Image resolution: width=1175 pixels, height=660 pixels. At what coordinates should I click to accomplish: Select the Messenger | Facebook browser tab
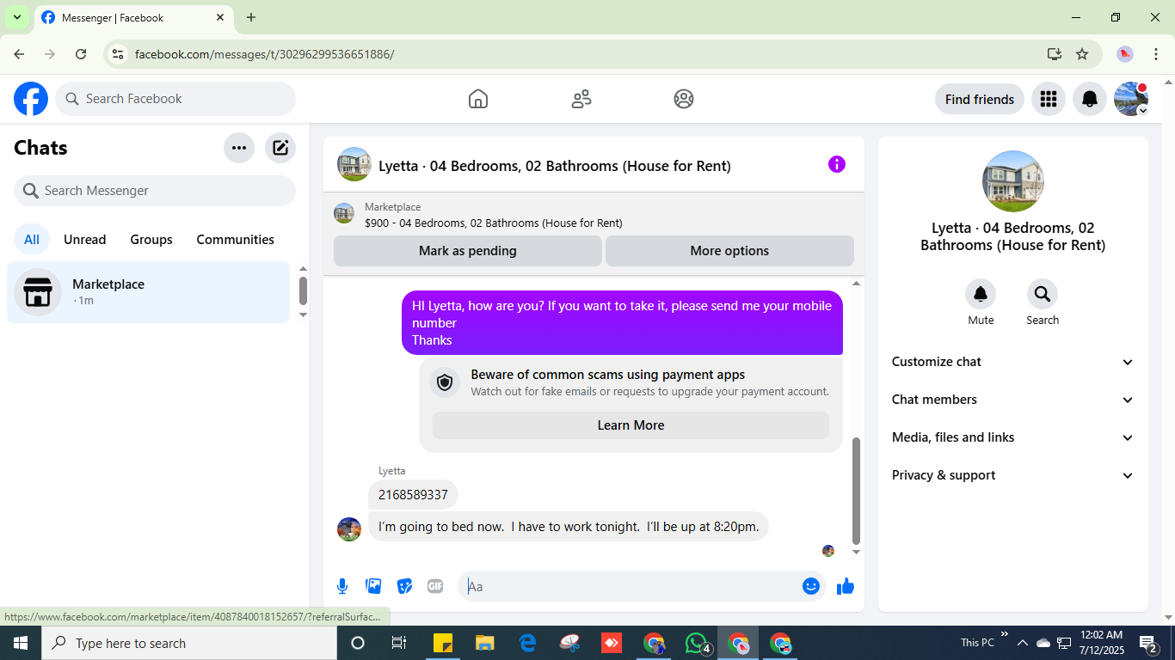point(133,18)
